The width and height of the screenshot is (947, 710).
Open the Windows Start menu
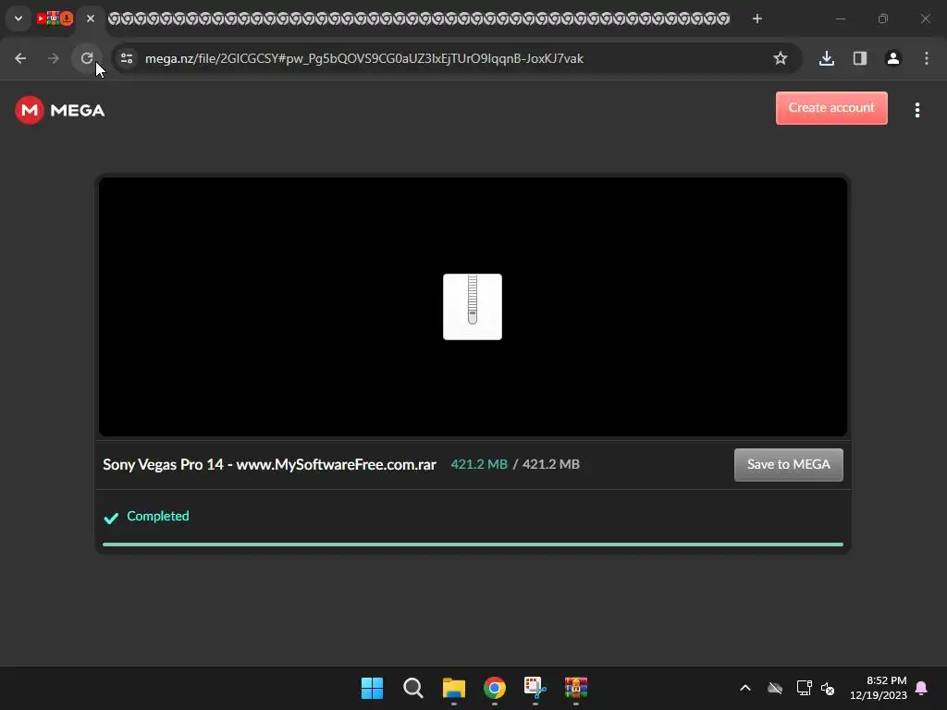pyautogui.click(x=372, y=688)
